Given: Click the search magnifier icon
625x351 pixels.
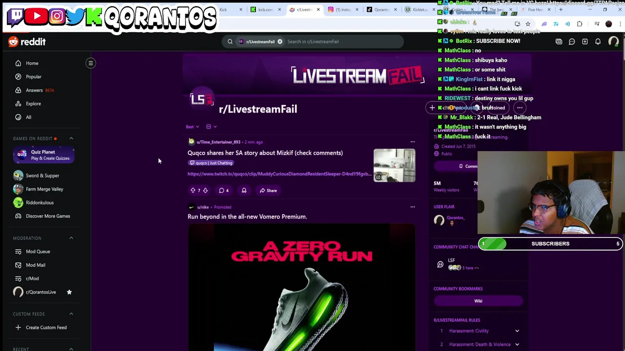Looking at the screenshot, I should [230, 41].
